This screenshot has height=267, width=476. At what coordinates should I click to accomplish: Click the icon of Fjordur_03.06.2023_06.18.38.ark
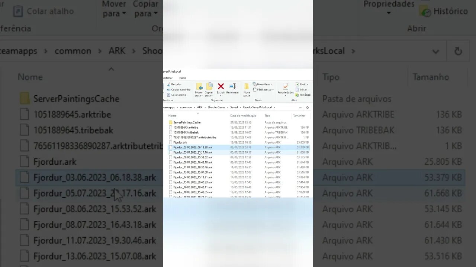pyautogui.click(x=170, y=147)
